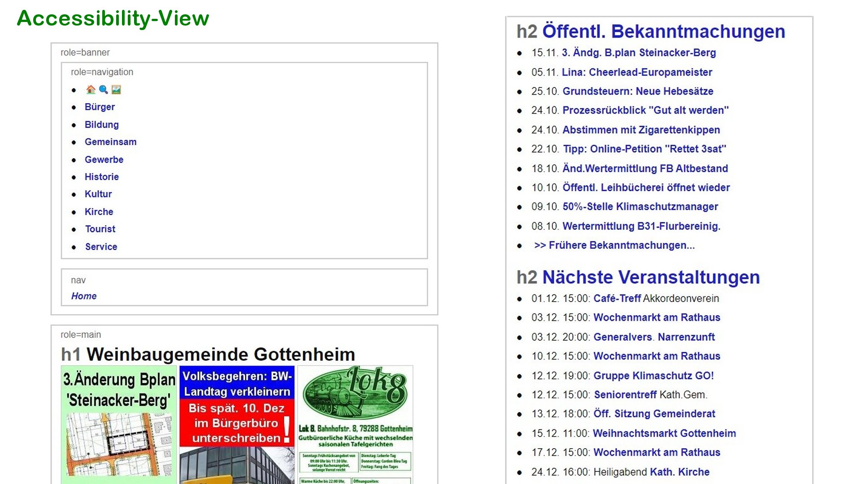Click the magnifying glass search icon
The image size is (861, 484).
[104, 90]
